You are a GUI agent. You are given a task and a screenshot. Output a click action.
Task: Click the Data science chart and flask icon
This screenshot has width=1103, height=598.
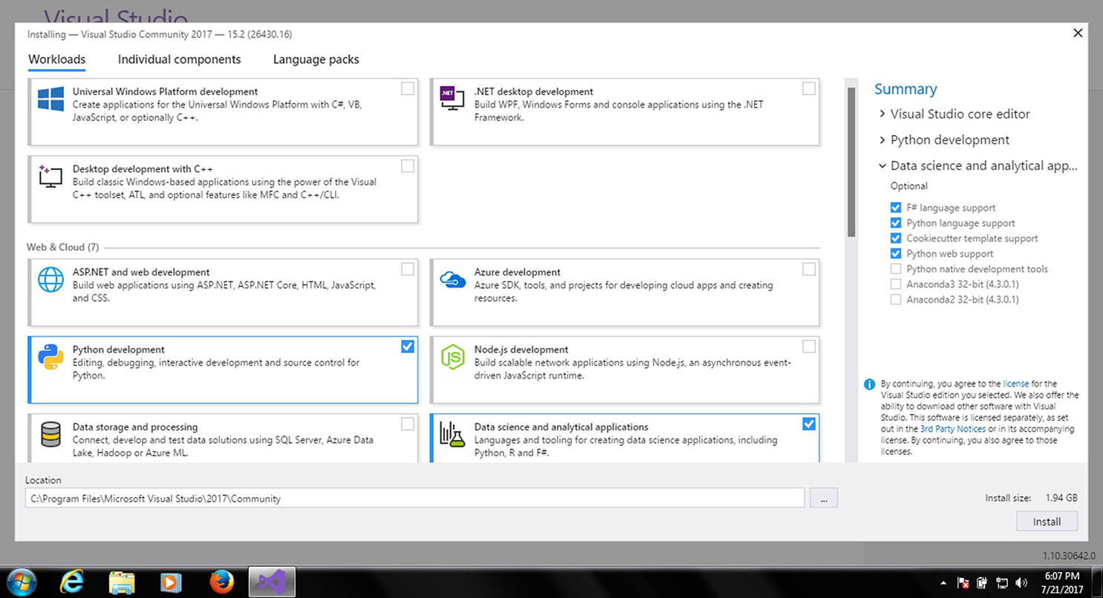pyautogui.click(x=452, y=434)
